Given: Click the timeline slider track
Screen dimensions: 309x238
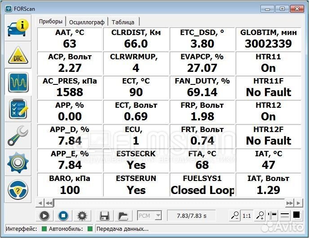Looking at the screenshot, I should point(169,203).
